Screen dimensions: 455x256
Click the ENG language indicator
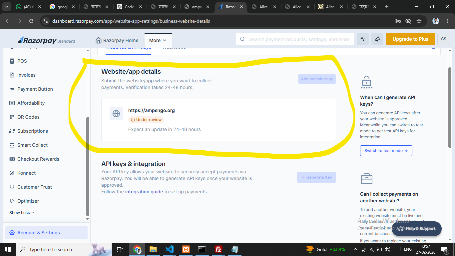[x=408, y=249]
